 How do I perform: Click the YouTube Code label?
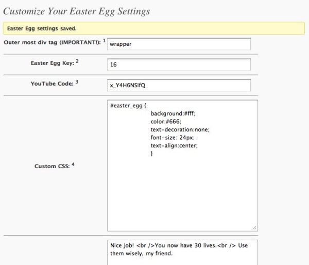click(x=51, y=84)
